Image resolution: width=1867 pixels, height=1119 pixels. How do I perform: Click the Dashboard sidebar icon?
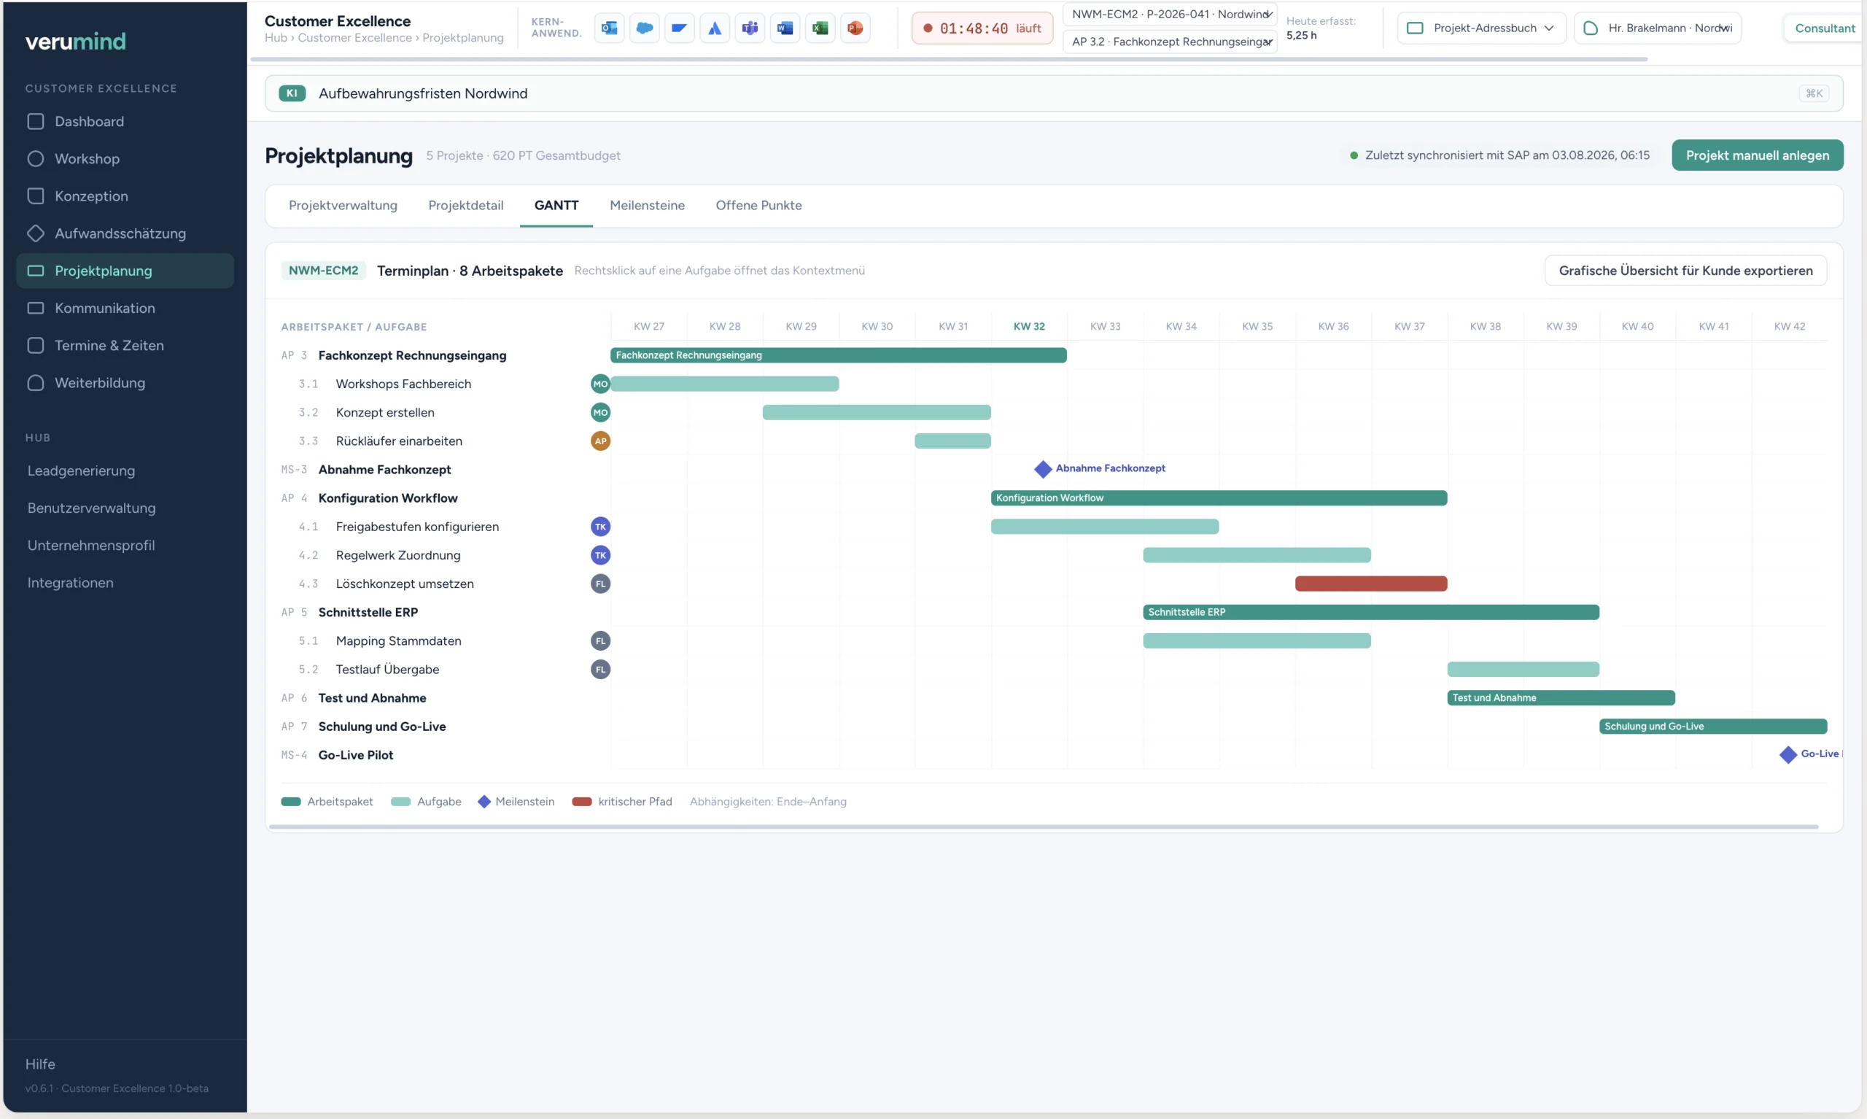[x=36, y=121]
